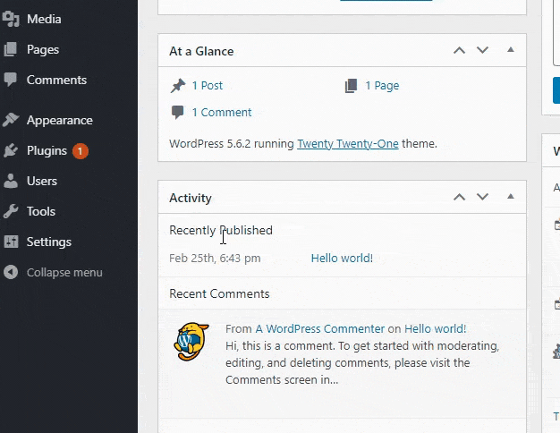Screen dimensions: 560x433
Task: Click the Pages sidebar icon
Action: tap(11, 49)
